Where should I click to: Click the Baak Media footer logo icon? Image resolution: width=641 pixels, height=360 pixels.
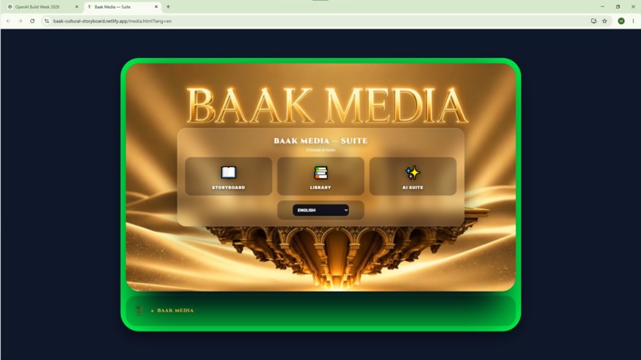click(x=139, y=311)
